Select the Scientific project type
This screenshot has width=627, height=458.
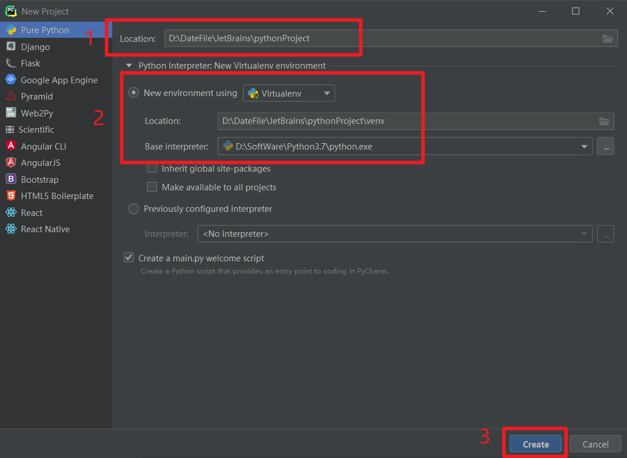56,130
